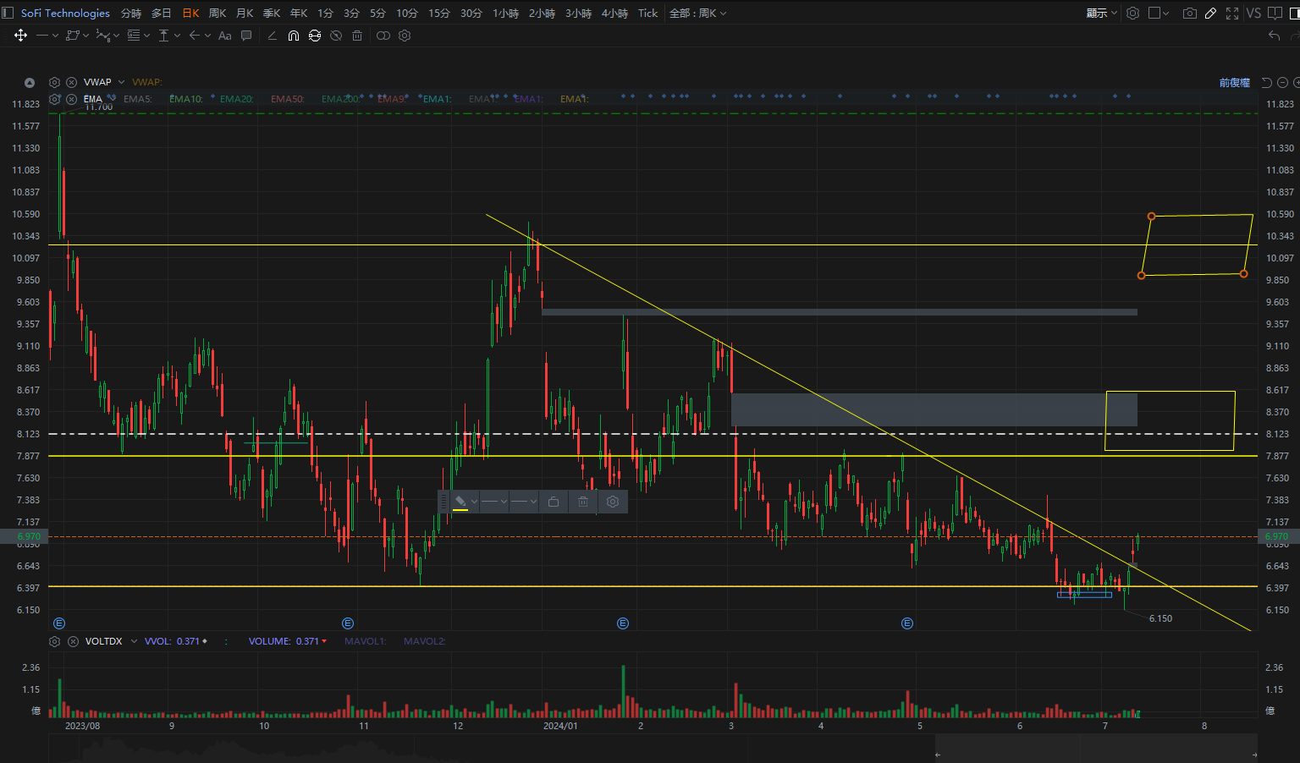Expand the VOLTDX indicator dropdown
1300x763 pixels.
pyautogui.click(x=134, y=641)
